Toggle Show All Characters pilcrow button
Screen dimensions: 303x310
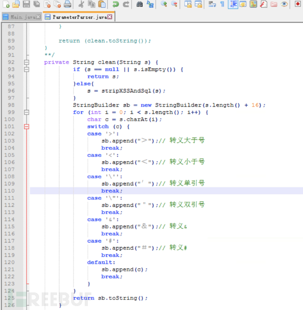[x=222, y=4]
